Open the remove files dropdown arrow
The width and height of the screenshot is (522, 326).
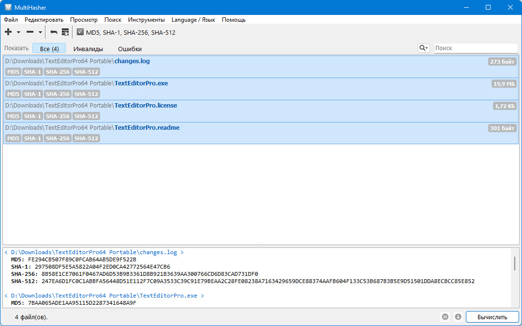40,32
